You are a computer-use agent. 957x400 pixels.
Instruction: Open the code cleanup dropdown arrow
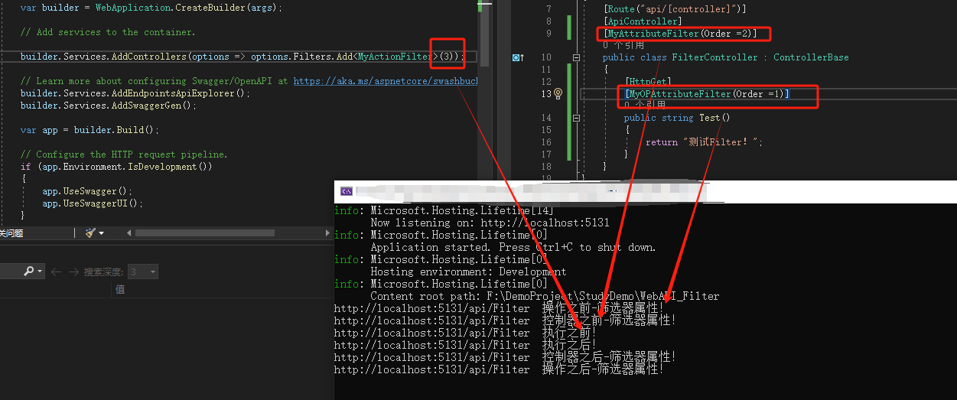pos(101,233)
